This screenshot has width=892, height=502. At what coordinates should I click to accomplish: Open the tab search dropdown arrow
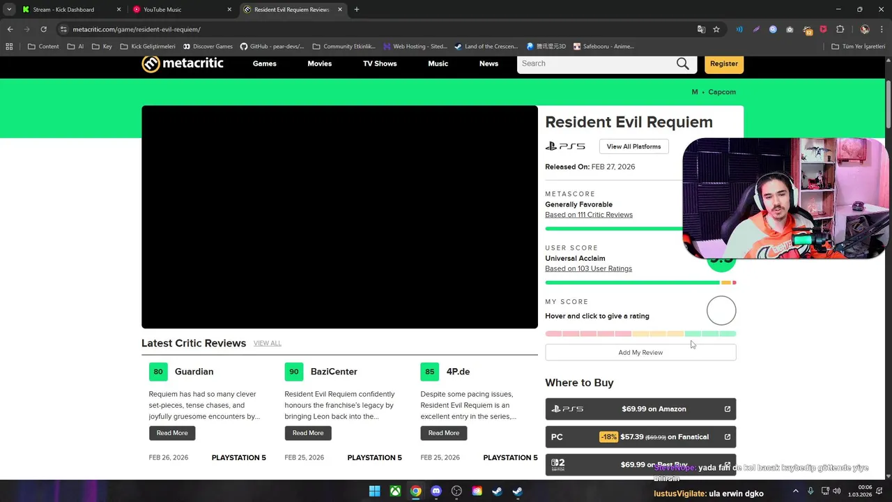(9, 10)
